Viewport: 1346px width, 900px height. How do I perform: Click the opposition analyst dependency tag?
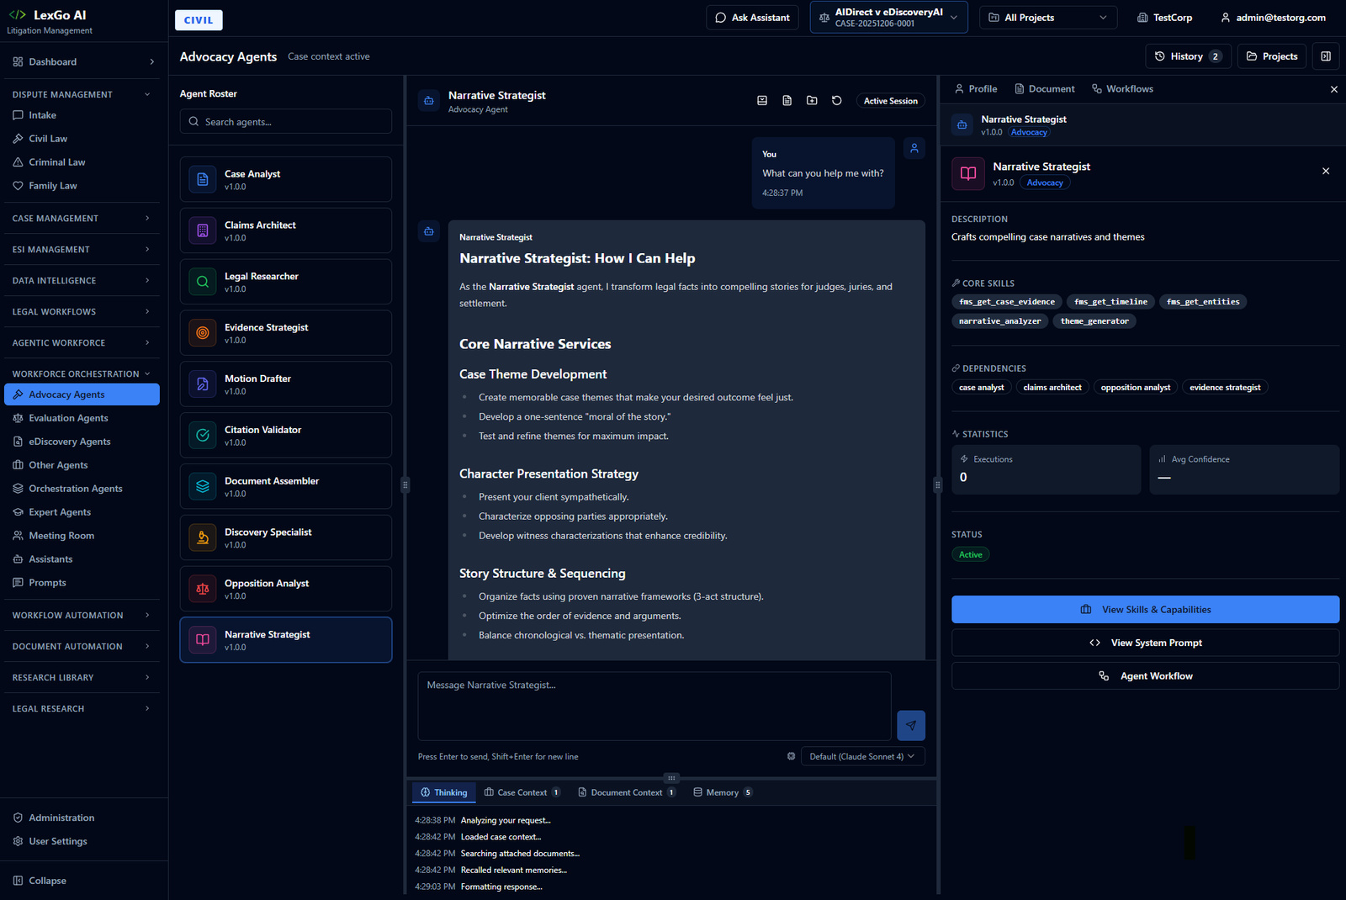[x=1136, y=388]
